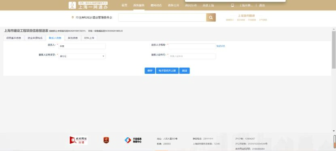Click the 电子签名并上报 button
Image resolution: width=336 pixels, height=151 pixels.
pos(167,71)
